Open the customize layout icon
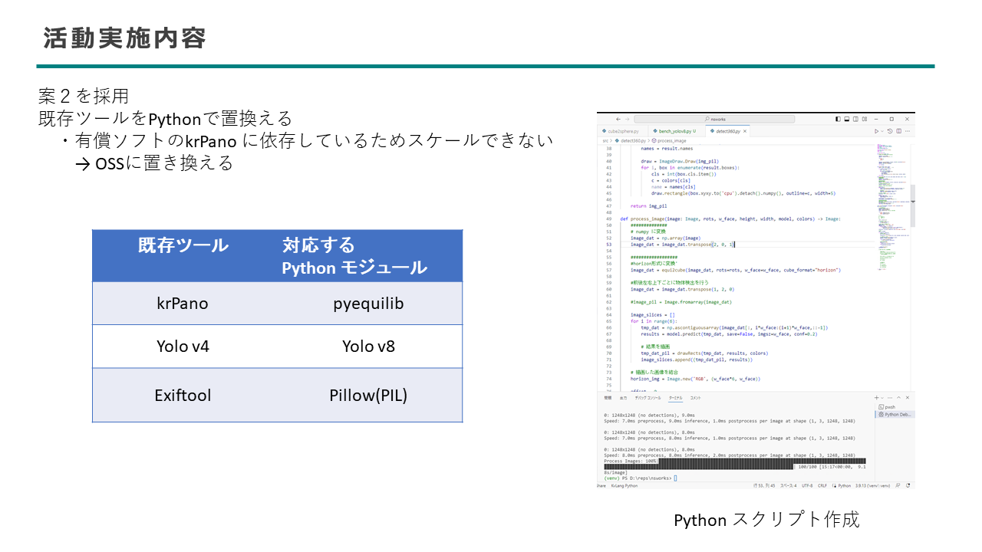Image resolution: width=982 pixels, height=552 pixels. coord(865,120)
